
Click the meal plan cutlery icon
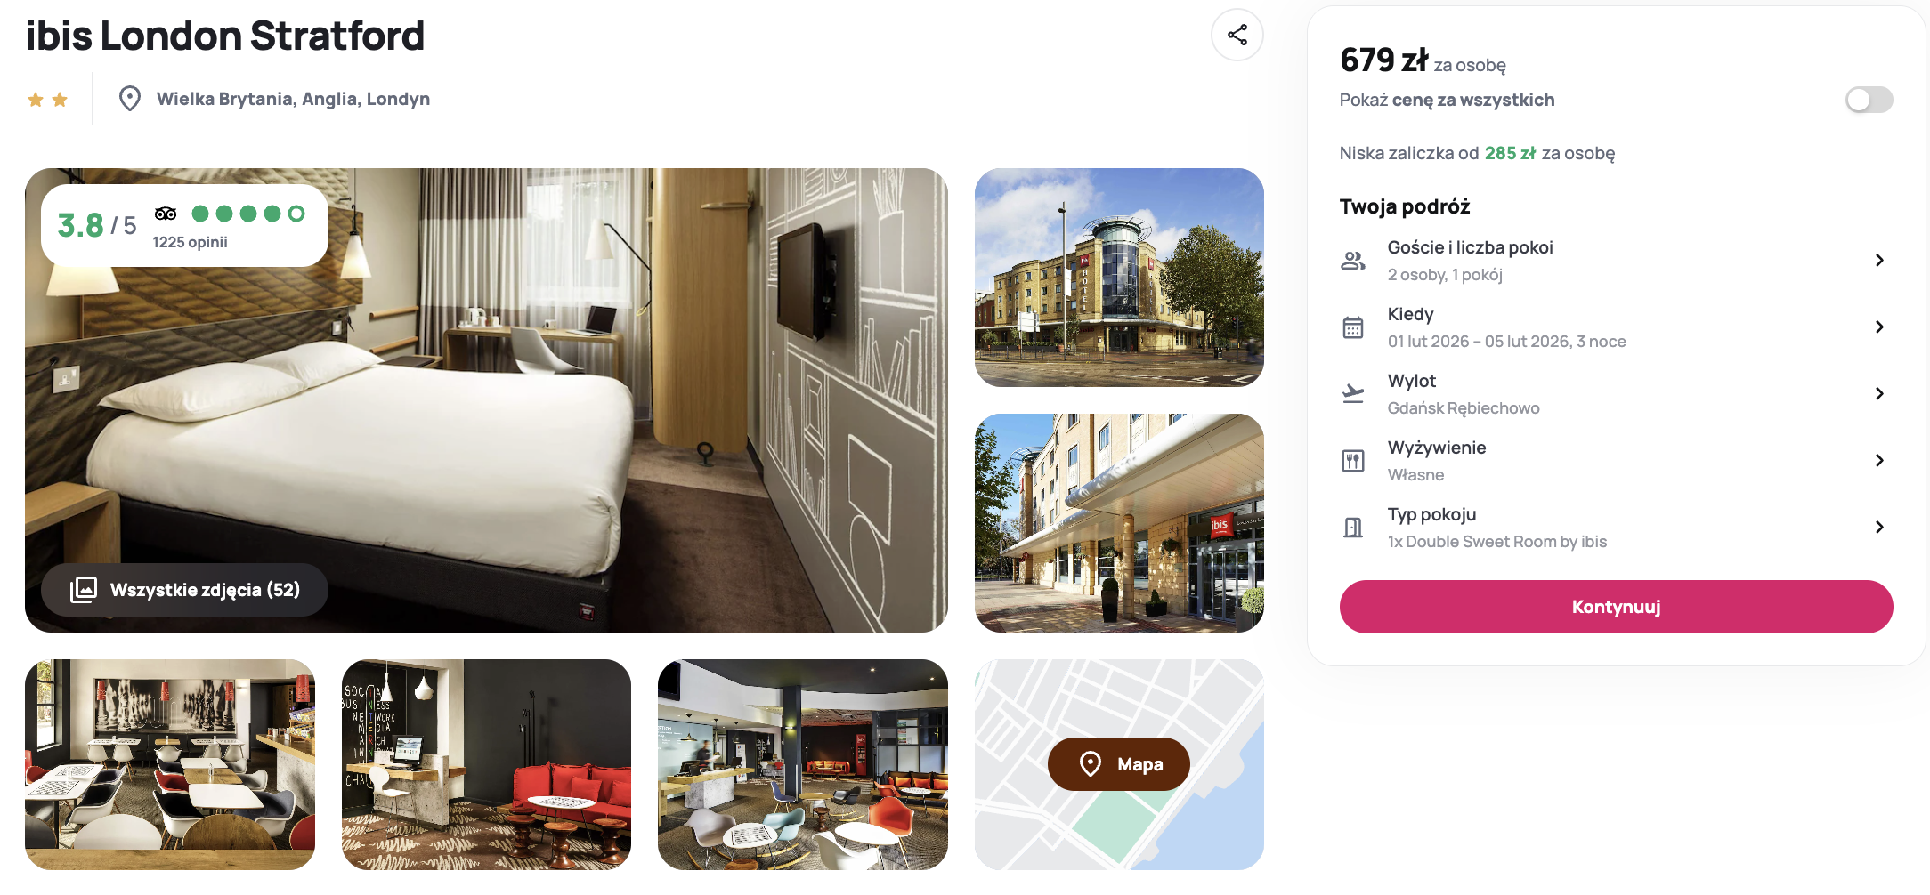[x=1353, y=461]
